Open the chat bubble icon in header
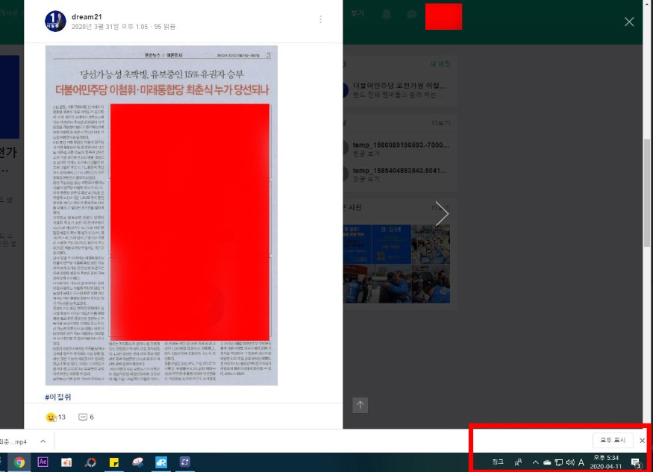Viewport: 653px width, 472px height. tap(411, 15)
